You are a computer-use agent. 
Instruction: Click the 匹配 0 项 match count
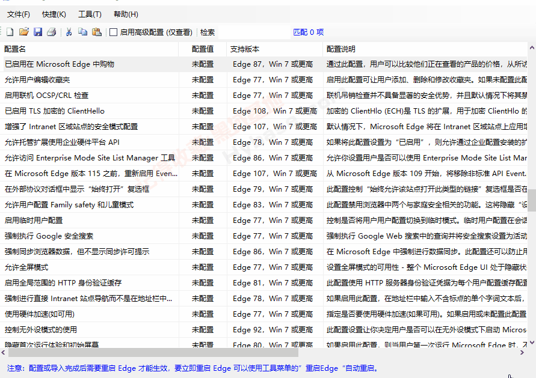coord(309,32)
